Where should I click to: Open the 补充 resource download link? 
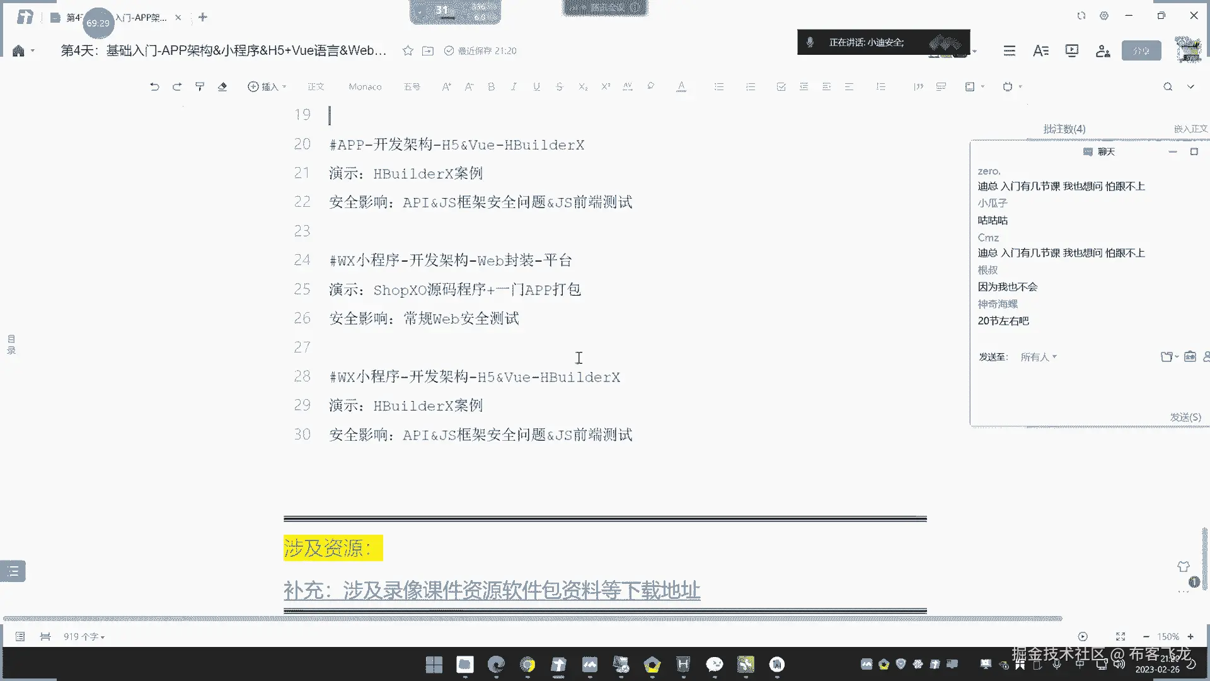click(x=492, y=591)
